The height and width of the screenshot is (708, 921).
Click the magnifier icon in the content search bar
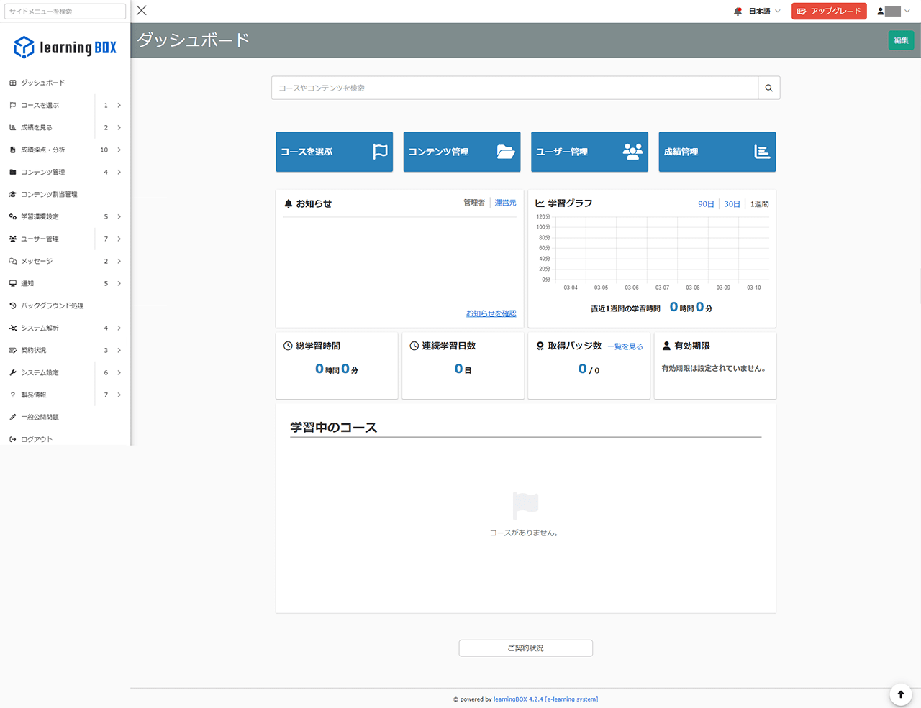[768, 88]
